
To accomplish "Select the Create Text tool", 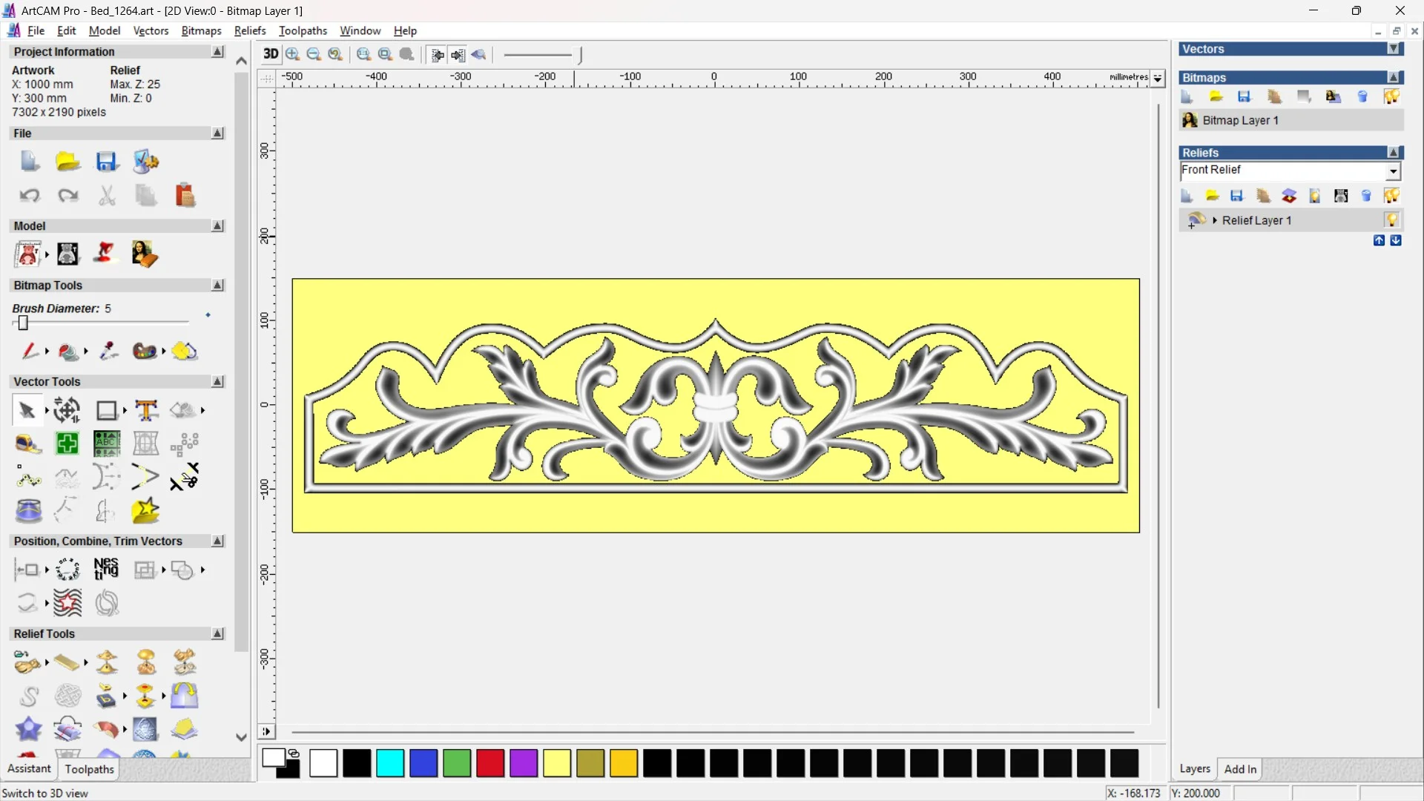I will pyautogui.click(x=146, y=410).
